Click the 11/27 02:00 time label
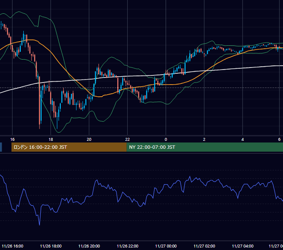 (x=204, y=246)
